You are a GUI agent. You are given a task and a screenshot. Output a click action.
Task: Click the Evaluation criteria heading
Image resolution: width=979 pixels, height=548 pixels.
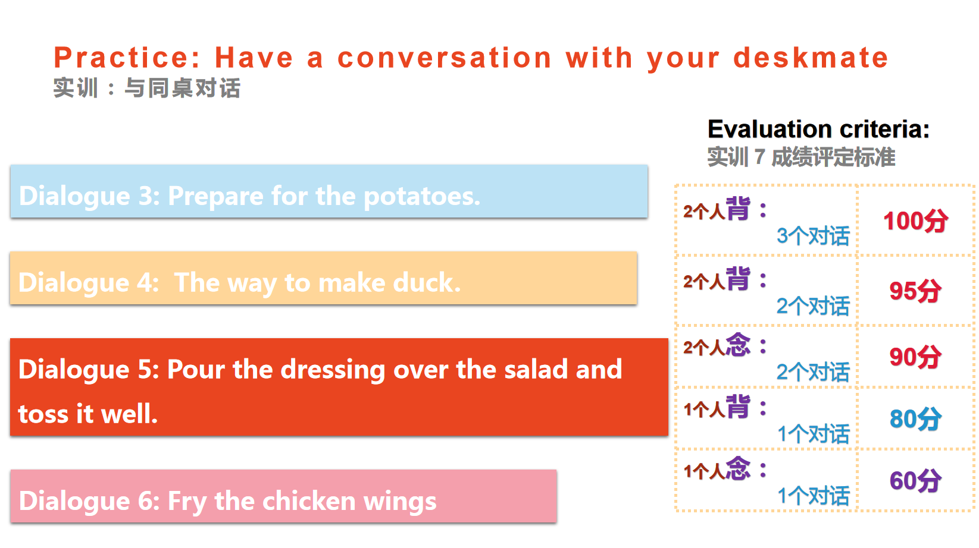[x=818, y=129]
